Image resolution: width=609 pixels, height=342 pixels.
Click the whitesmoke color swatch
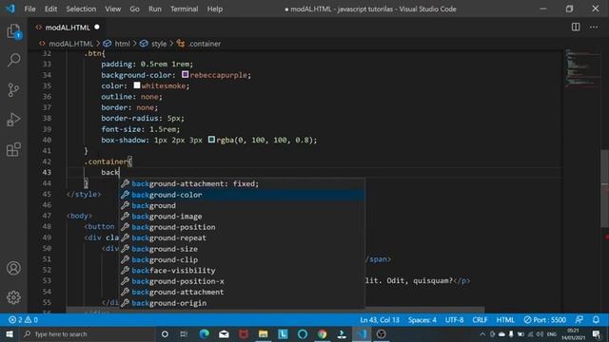[137, 85]
